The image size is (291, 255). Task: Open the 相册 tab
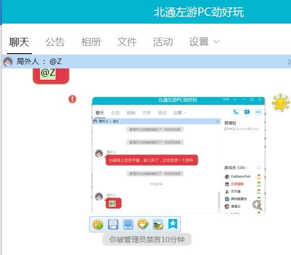pos(91,42)
